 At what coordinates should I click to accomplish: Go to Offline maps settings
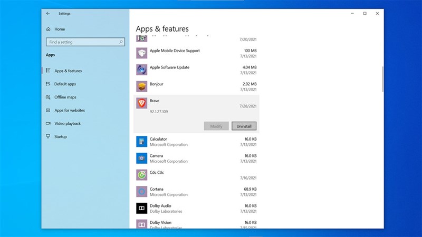(x=65, y=97)
